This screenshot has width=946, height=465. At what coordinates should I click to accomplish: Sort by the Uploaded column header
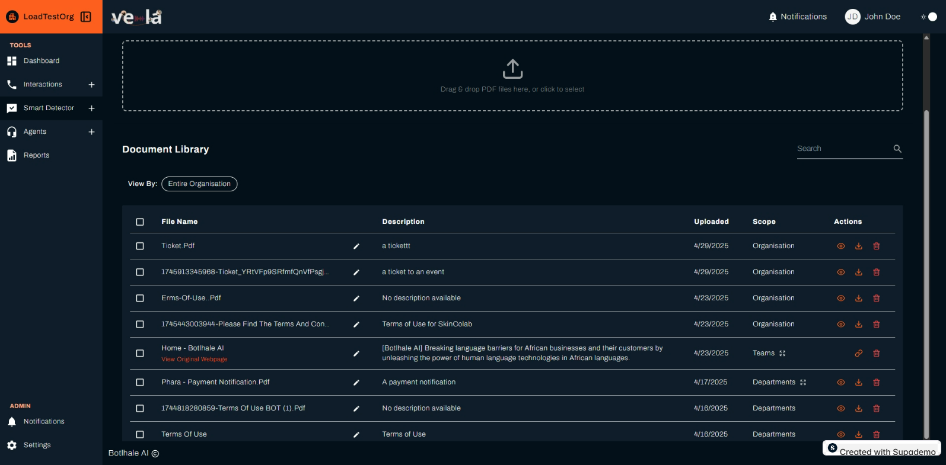tap(711, 222)
